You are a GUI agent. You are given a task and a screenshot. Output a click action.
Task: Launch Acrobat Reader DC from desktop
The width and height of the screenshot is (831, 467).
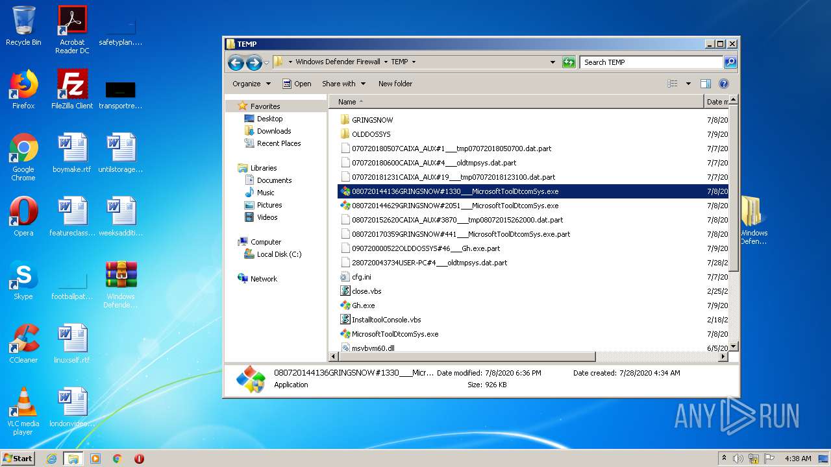(x=72, y=30)
